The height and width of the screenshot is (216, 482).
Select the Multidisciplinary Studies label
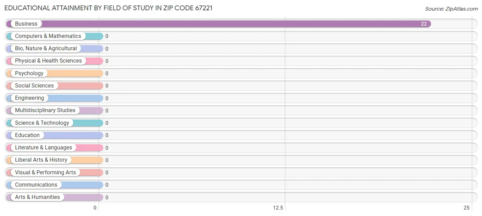(x=45, y=110)
